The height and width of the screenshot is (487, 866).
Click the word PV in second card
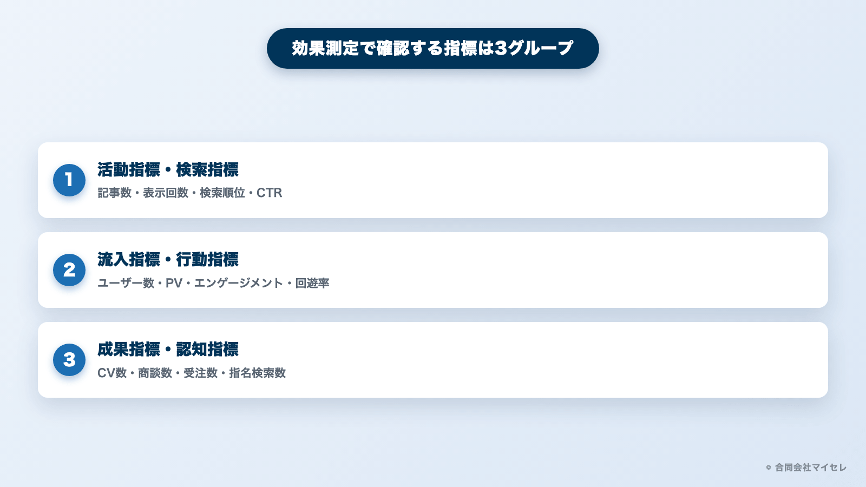coord(174,283)
